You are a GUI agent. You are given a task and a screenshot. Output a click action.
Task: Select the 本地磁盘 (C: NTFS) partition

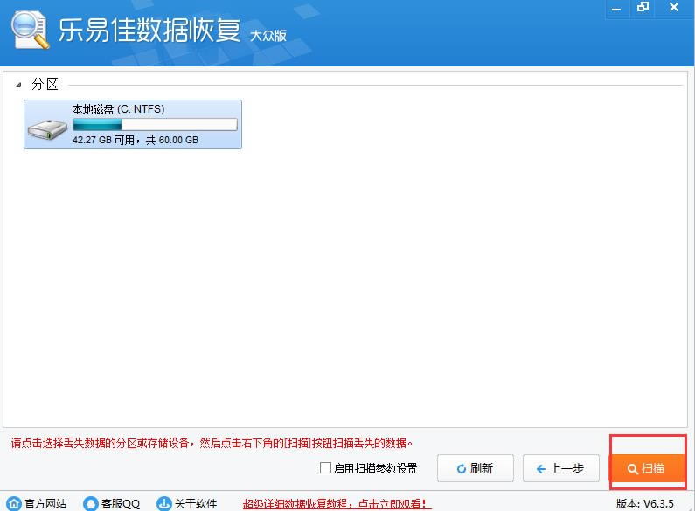[133, 124]
